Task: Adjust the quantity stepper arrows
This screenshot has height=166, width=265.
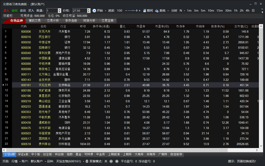Action: point(60,11)
